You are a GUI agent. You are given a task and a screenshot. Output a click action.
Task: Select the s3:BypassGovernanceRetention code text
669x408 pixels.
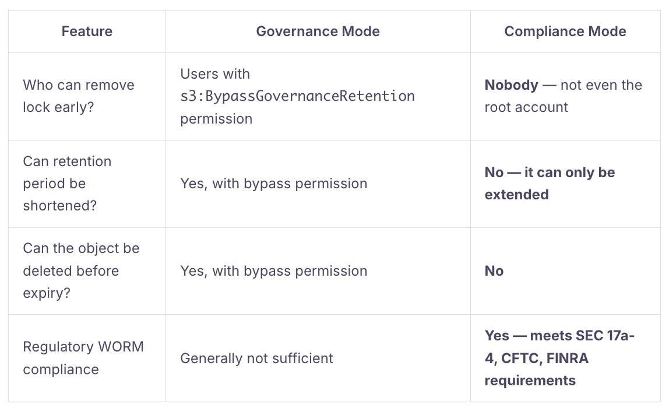[297, 96]
